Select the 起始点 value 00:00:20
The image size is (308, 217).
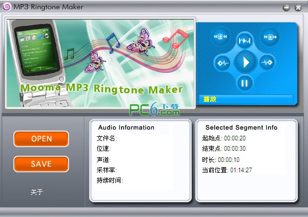[235, 138]
